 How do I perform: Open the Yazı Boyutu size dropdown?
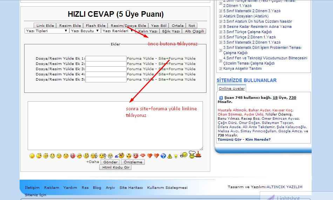tap(84, 31)
